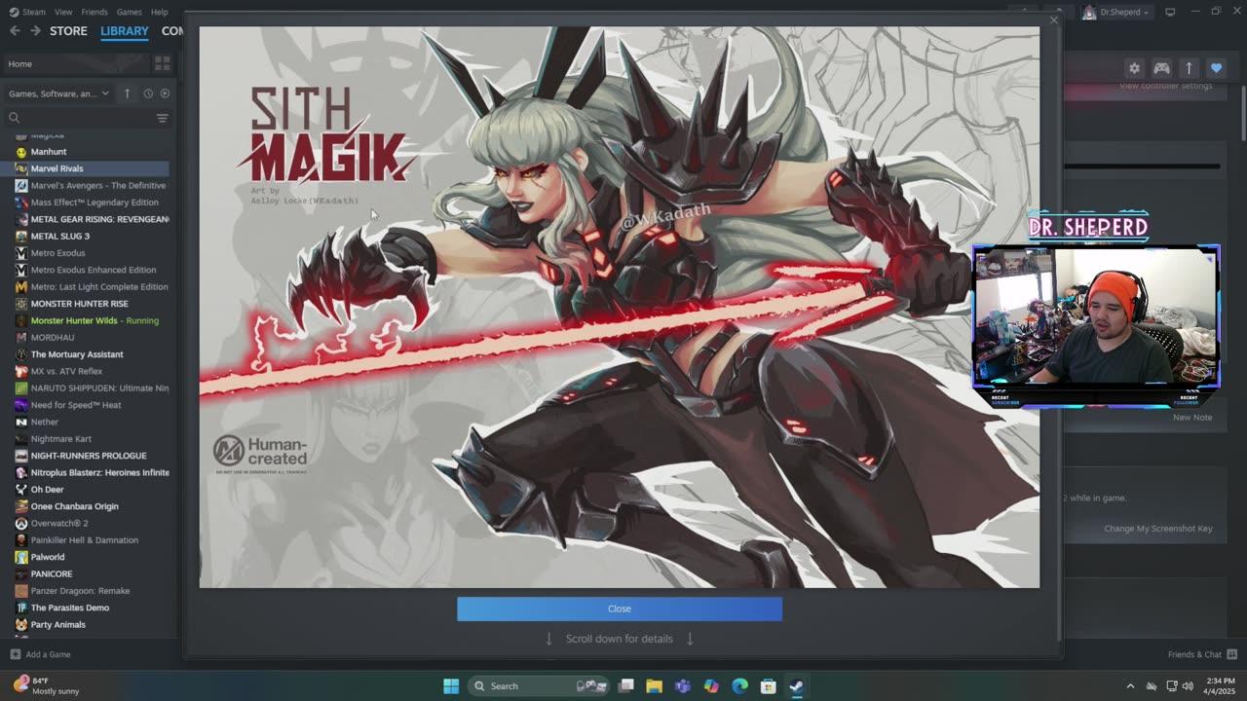
Task: Toggle the blue favorite heart icon
Action: (1216, 68)
